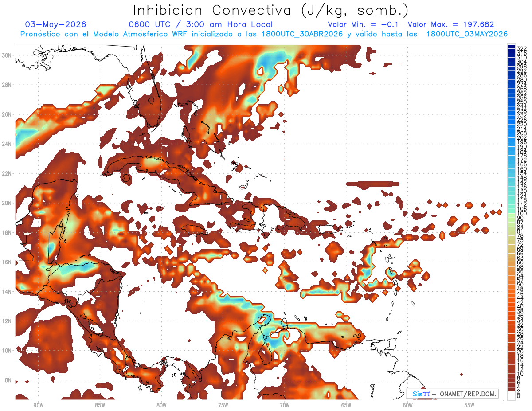Click the 1800UTC_03MAY2026 valid-until time text

(467, 34)
